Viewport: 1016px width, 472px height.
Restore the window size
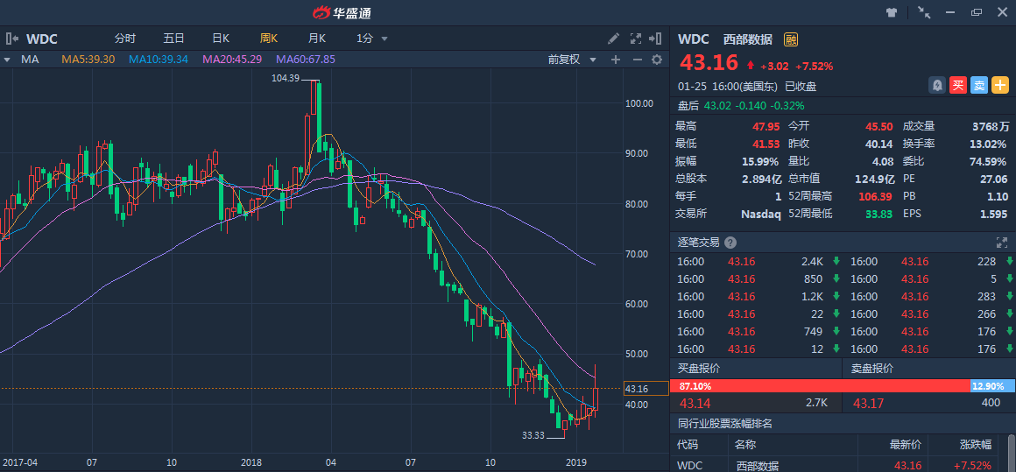[x=977, y=12]
